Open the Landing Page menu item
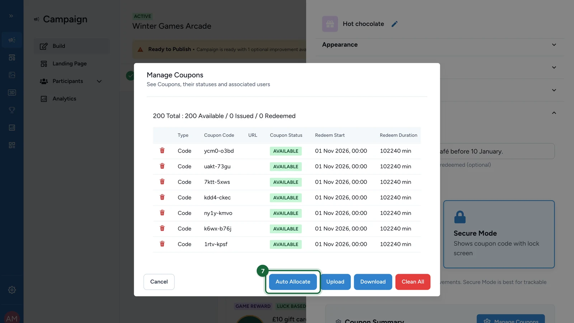The width and height of the screenshot is (574, 323). [72, 64]
